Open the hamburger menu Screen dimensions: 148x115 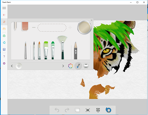[x=4, y=8]
